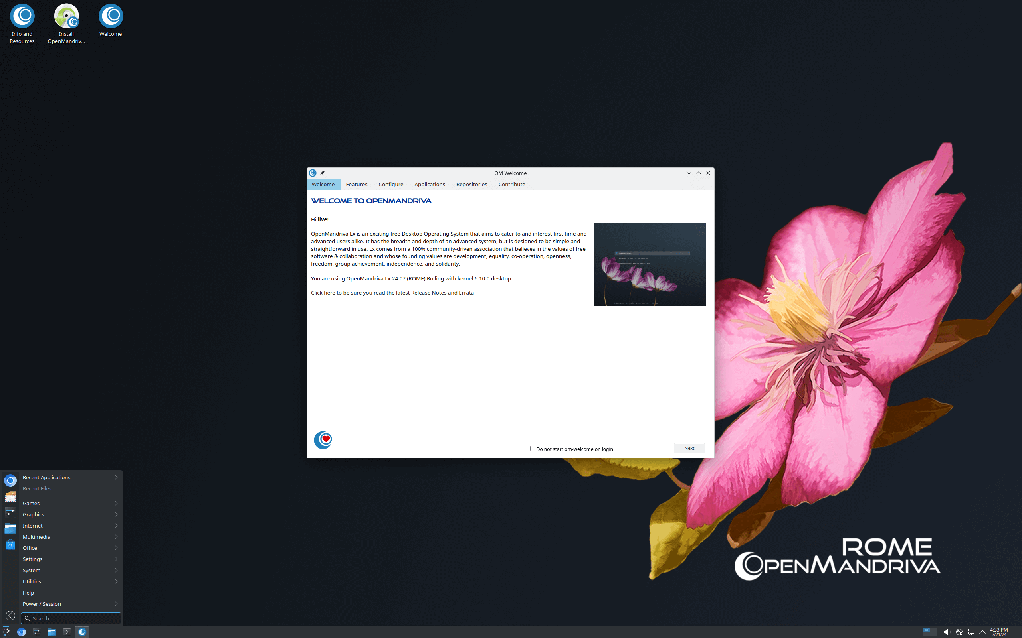Expand the Internet category
Viewport: 1022px width, 638px height.
tap(70, 526)
